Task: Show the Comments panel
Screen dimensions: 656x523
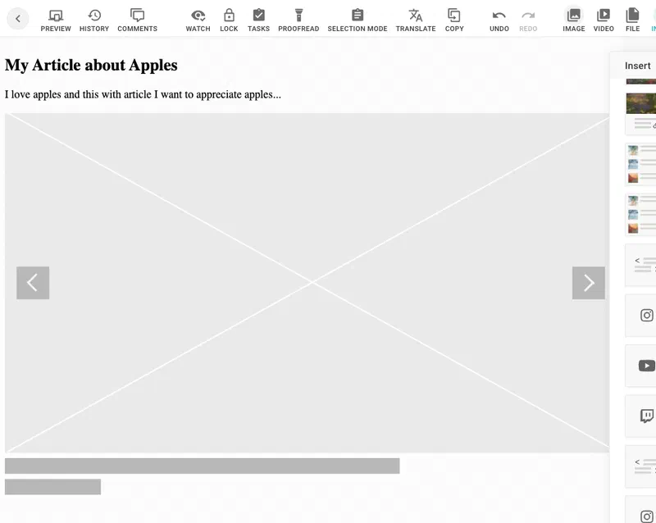Action: (x=137, y=20)
